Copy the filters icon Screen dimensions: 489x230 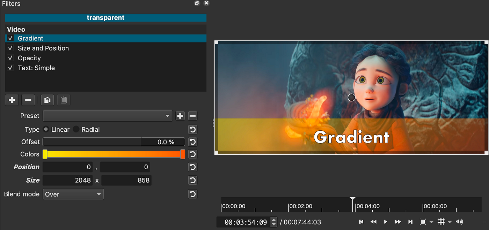click(47, 100)
